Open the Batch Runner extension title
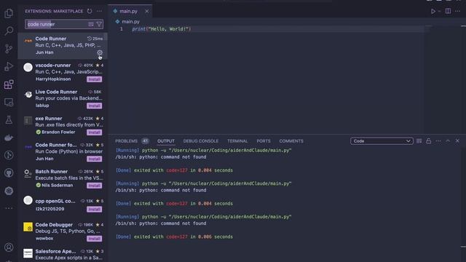This screenshot has width=466, height=262. [52, 172]
